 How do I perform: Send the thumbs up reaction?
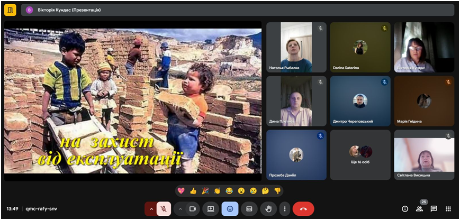(x=193, y=190)
